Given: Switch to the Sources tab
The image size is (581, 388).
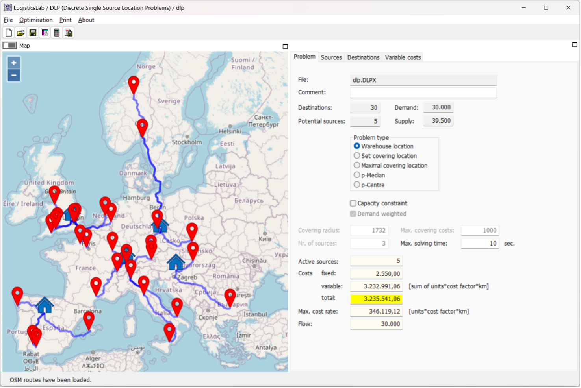Looking at the screenshot, I should [331, 57].
